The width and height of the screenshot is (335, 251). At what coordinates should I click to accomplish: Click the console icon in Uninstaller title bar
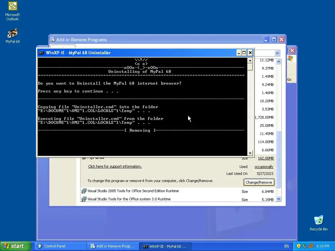[42, 53]
